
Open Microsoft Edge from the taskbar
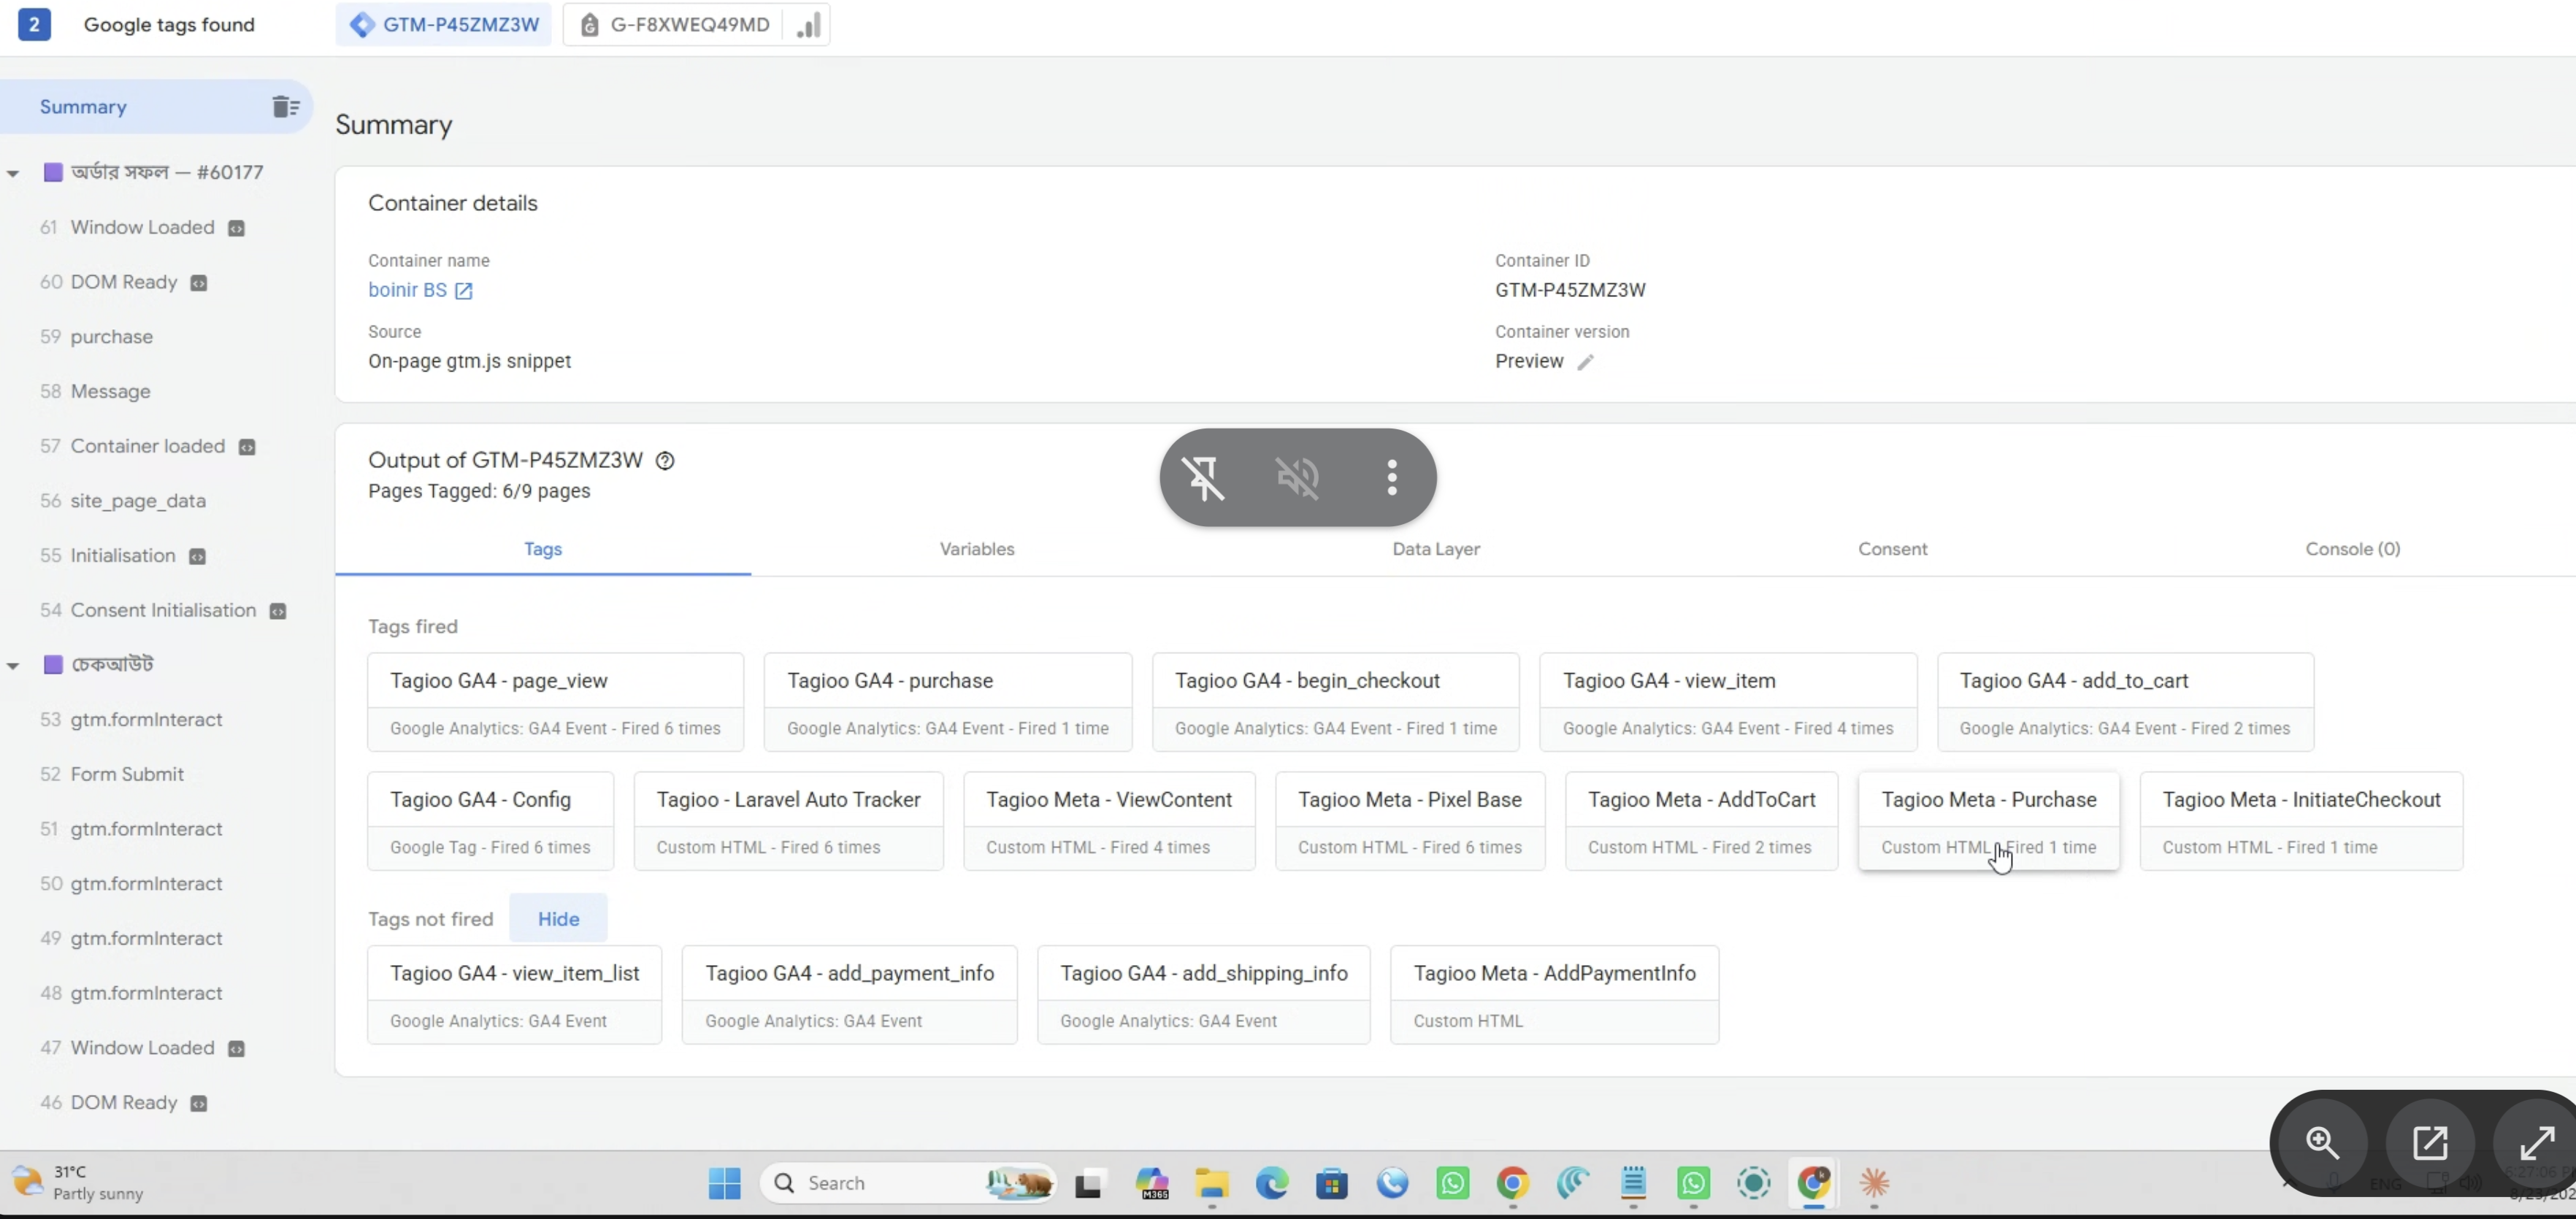(1271, 1183)
